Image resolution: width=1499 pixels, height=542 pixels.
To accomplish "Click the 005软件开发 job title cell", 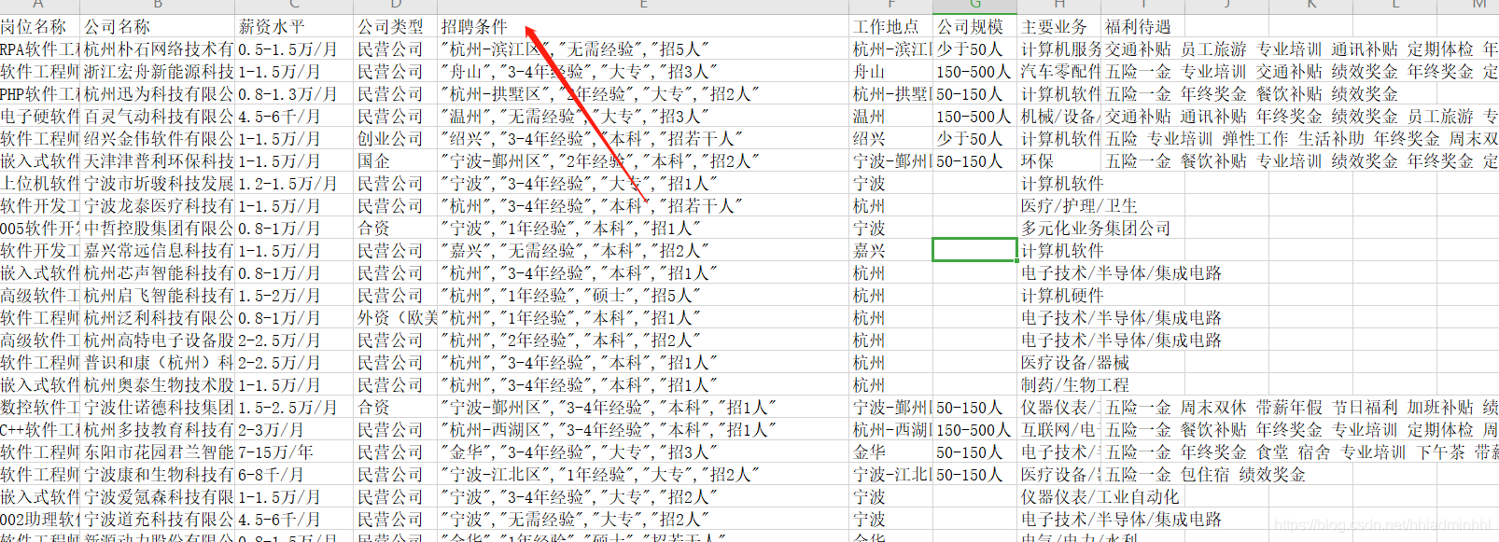I will pos(40,229).
